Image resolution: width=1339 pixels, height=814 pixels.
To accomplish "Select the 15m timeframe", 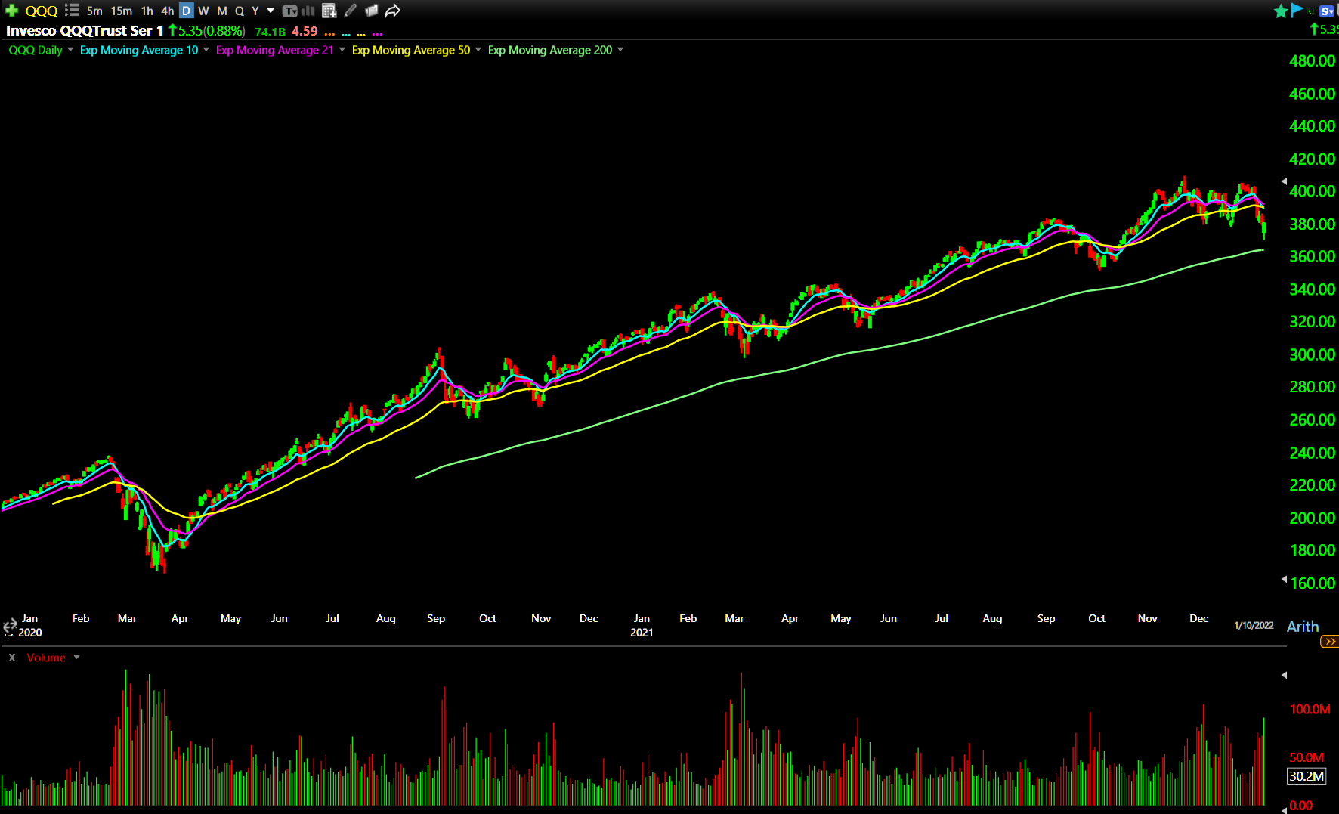I will point(121,11).
